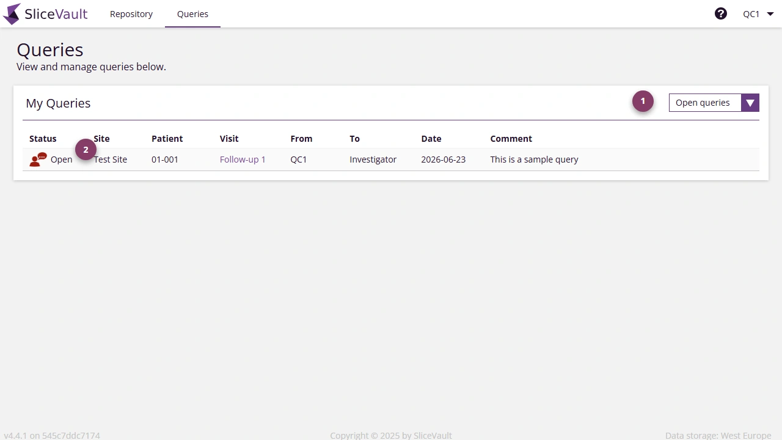
Task: Click the My Queries heading
Action: coord(58,103)
